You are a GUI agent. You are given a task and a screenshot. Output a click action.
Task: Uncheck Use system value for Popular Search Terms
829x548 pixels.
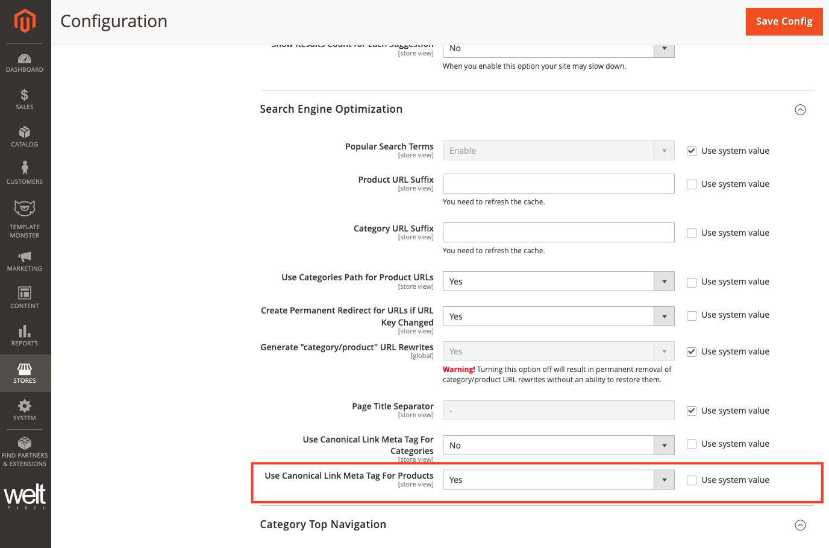point(692,151)
